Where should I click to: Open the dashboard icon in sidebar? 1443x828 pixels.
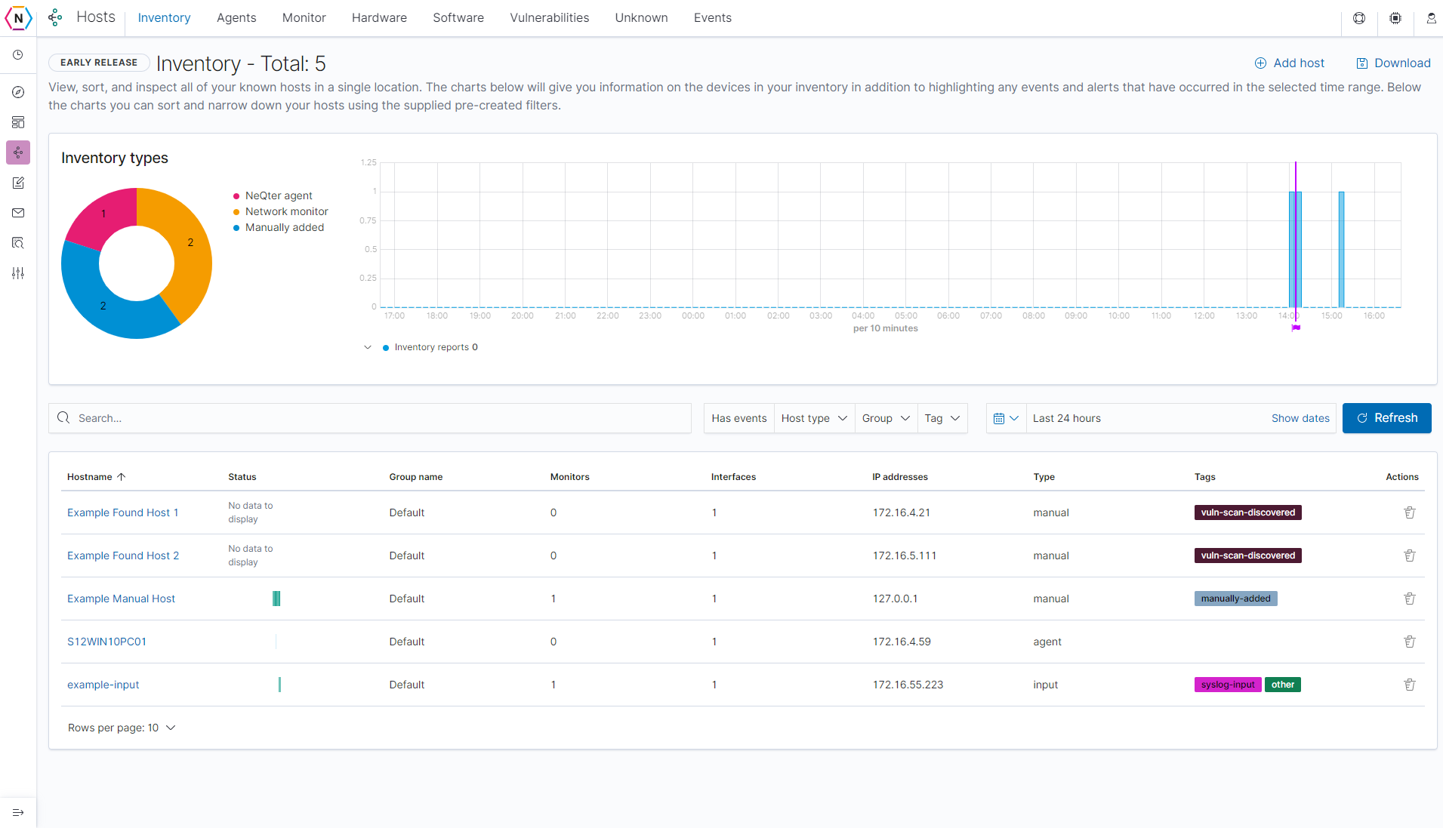pyautogui.click(x=18, y=122)
